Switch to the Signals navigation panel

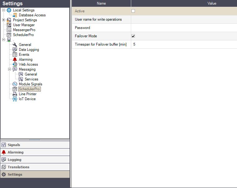point(35,145)
